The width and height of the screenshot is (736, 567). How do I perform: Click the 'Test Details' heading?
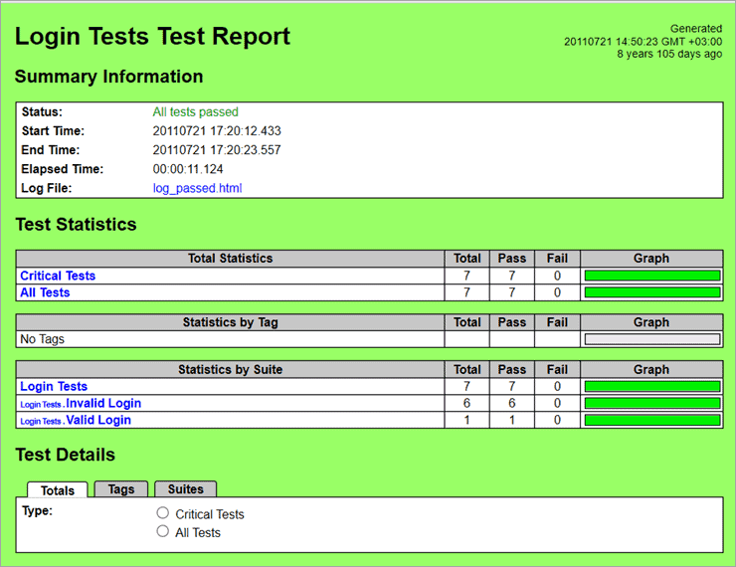pos(66,455)
